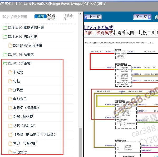Go to the next page with 下一页

[142, 17]
